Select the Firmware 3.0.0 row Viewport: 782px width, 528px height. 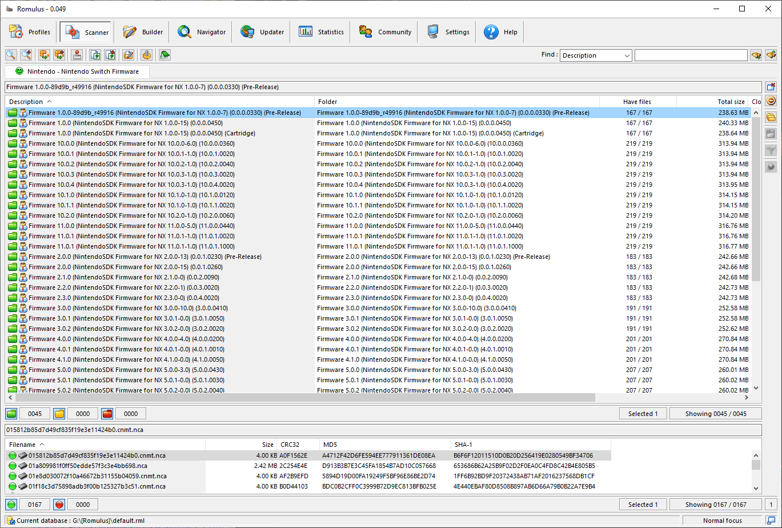point(379,308)
